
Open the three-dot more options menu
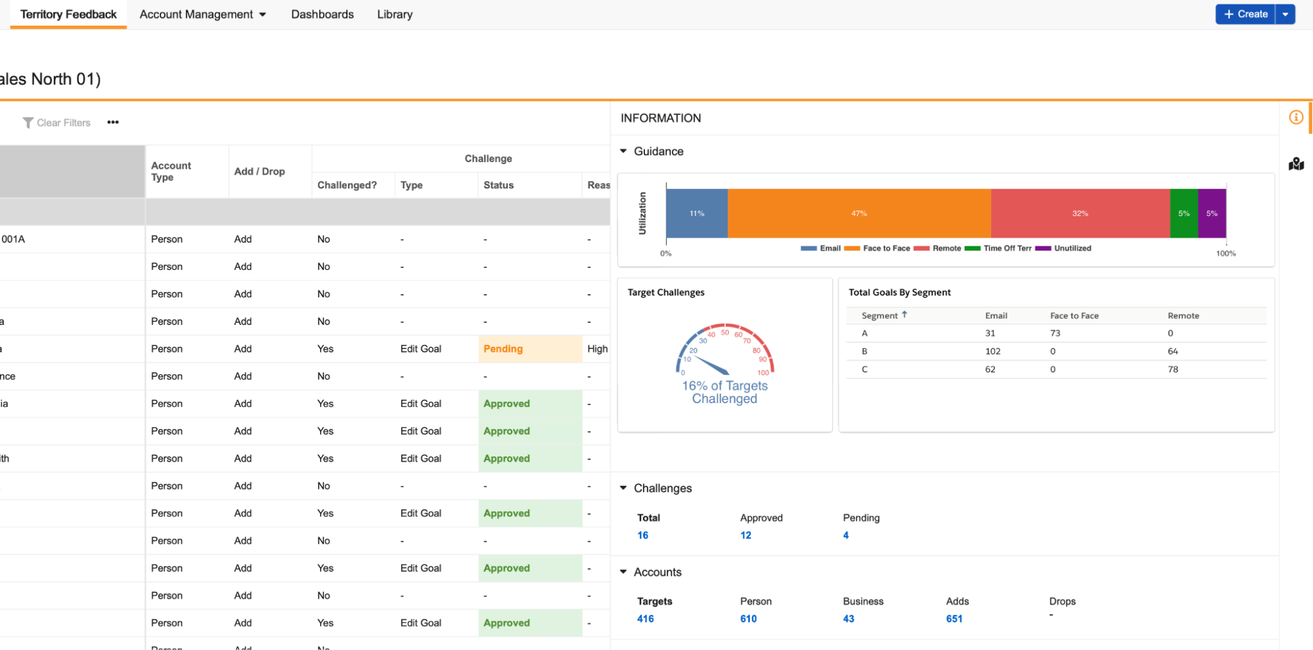(113, 123)
